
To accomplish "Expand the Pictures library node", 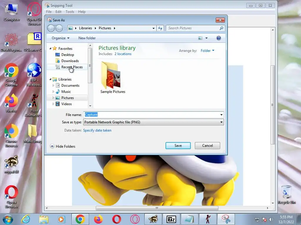I will coord(53,98).
